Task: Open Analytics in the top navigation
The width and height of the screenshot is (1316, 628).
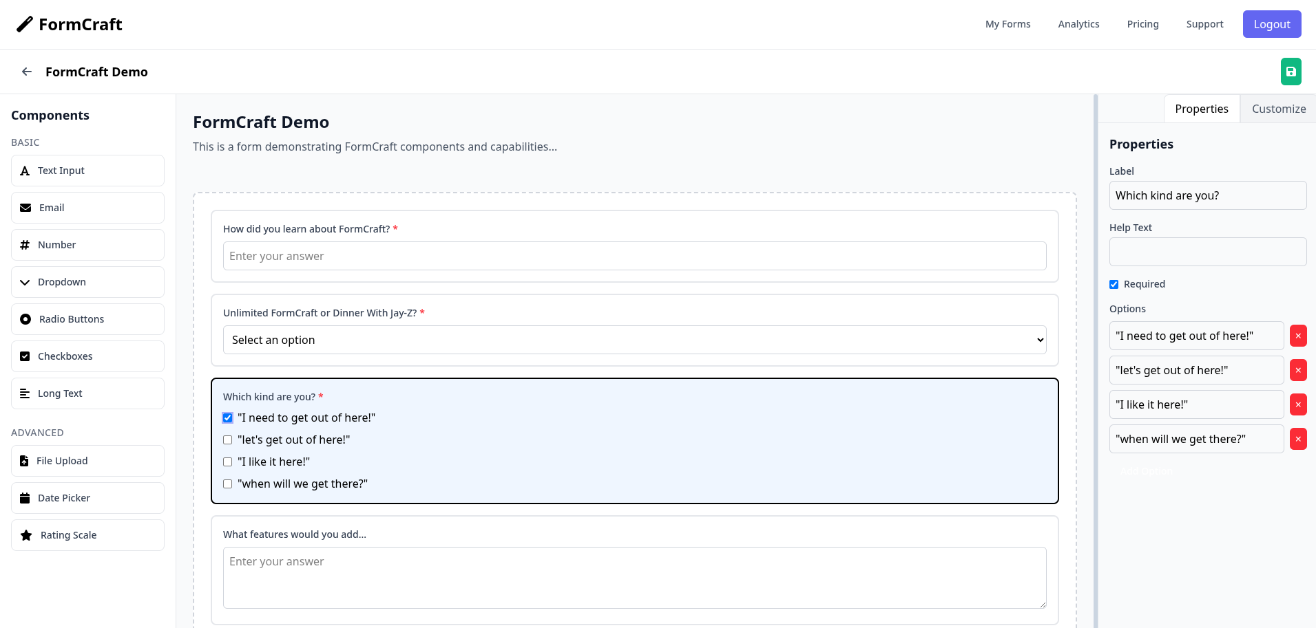Action: click(1078, 24)
